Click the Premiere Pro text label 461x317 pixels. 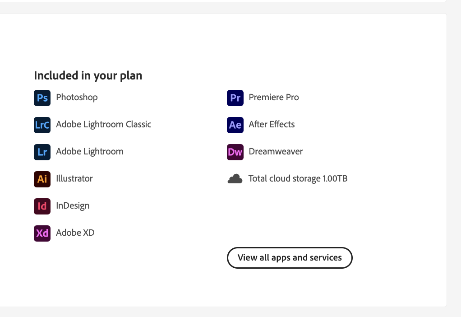click(x=274, y=97)
